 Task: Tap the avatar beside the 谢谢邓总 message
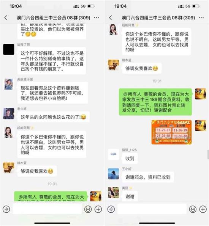point(113,173)
